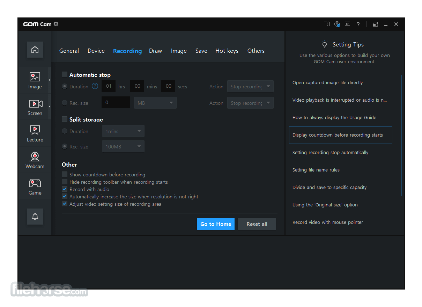Click the seconds field showing 00

pyautogui.click(x=168, y=86)
